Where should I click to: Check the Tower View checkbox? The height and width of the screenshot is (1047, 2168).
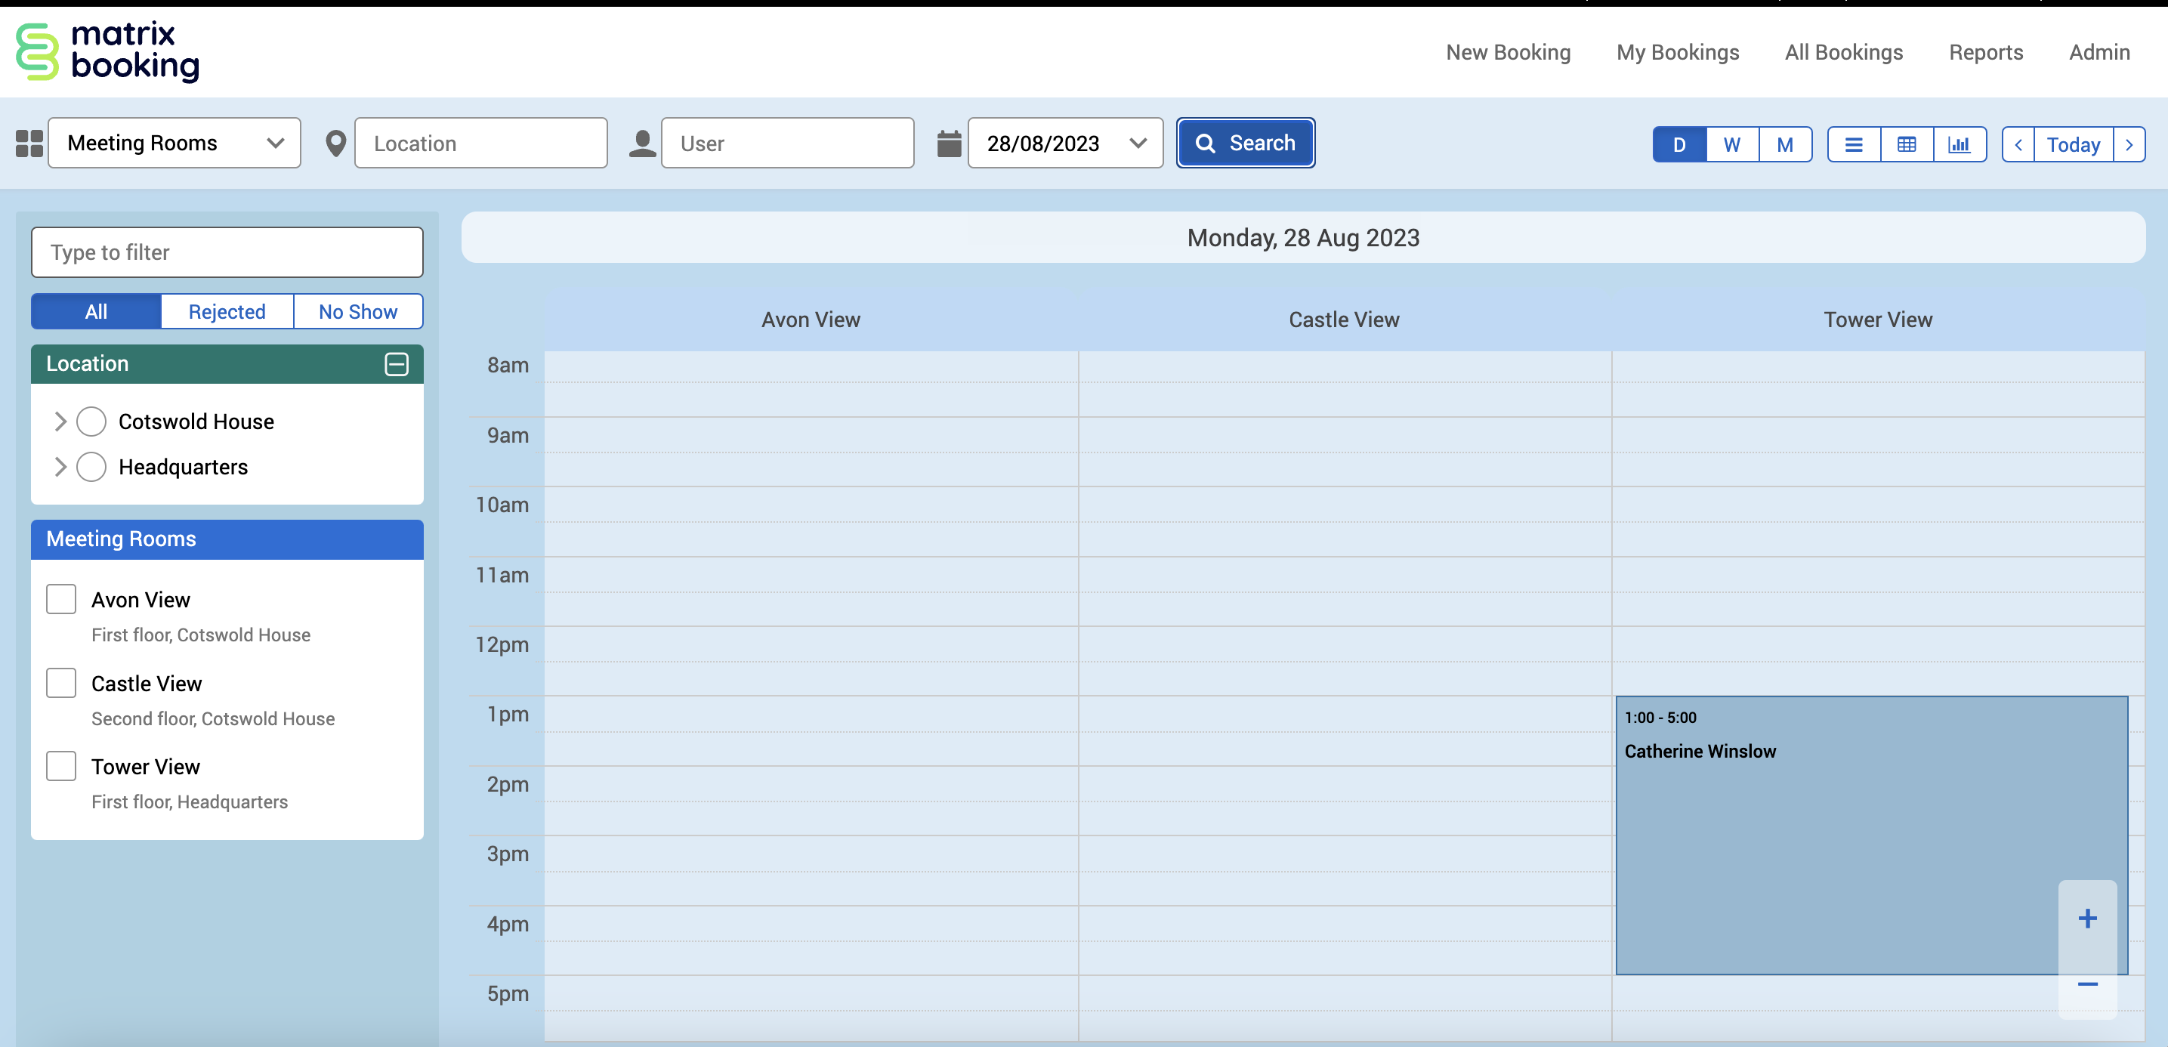tap(61, 766)
